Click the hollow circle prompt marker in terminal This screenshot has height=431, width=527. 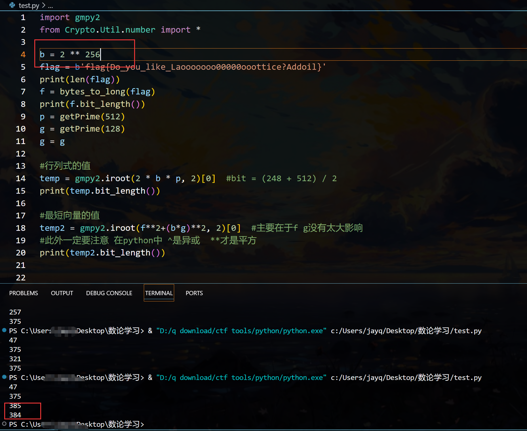[x=4, y=424]
